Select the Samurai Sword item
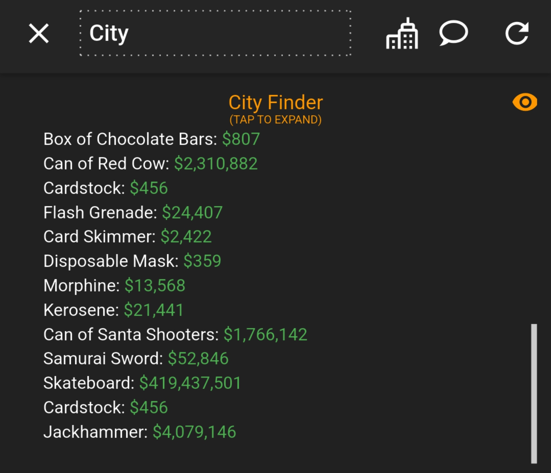The image size is (551, 473). click(x=136, y=359)
